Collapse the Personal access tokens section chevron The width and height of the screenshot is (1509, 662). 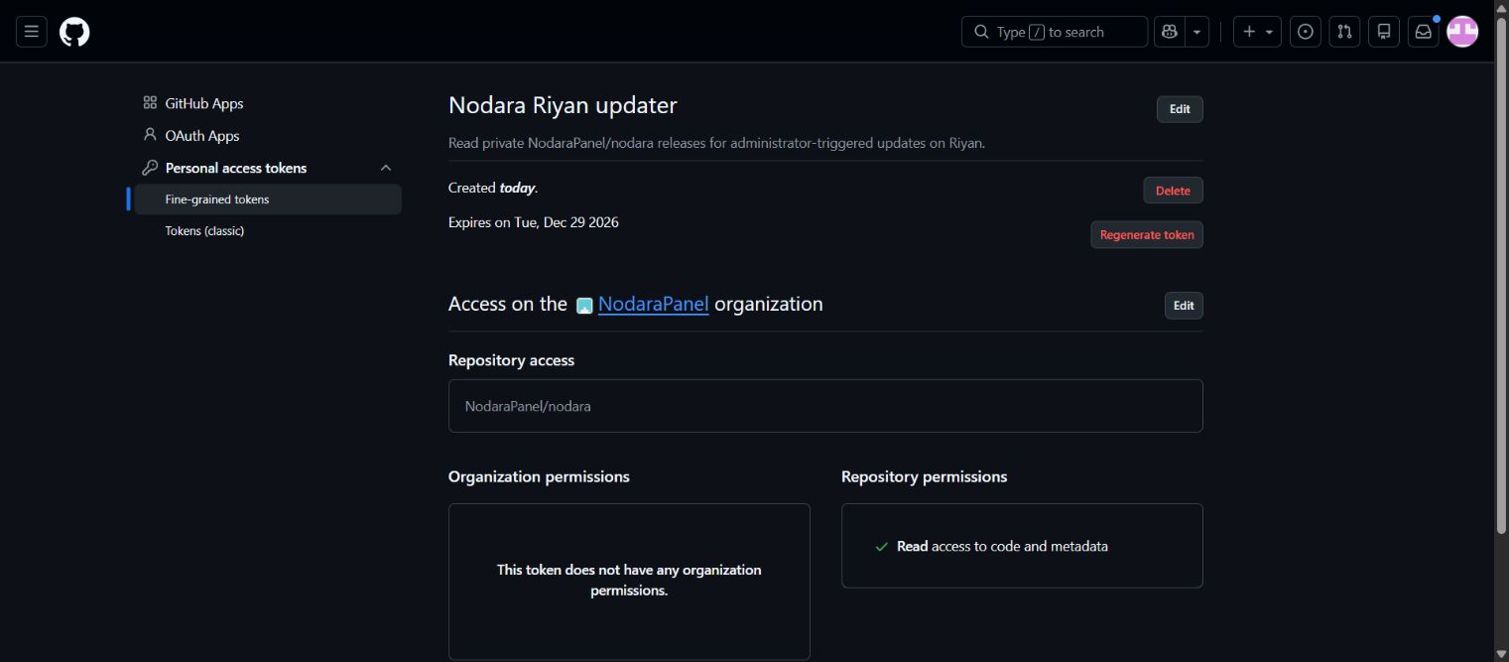click(386, 168)
